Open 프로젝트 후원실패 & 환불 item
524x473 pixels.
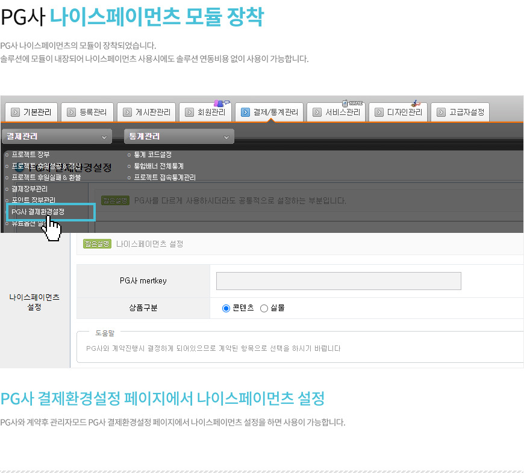[46, 178]
